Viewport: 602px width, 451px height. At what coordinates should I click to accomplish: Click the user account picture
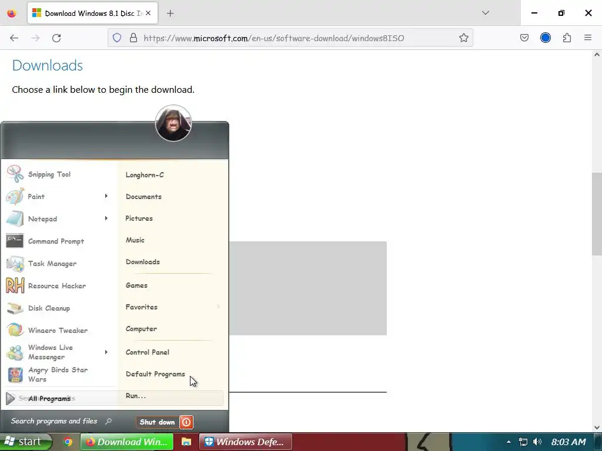[173, 123]
